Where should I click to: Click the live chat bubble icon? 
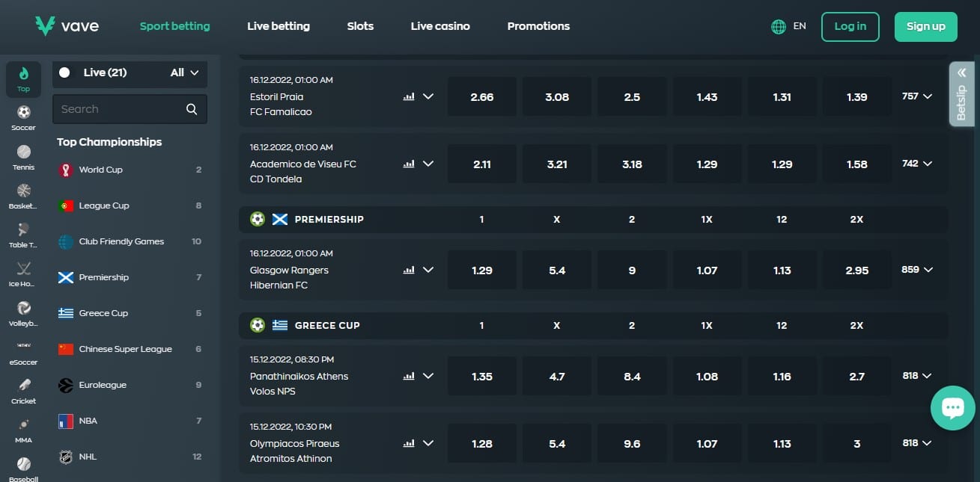952,407
